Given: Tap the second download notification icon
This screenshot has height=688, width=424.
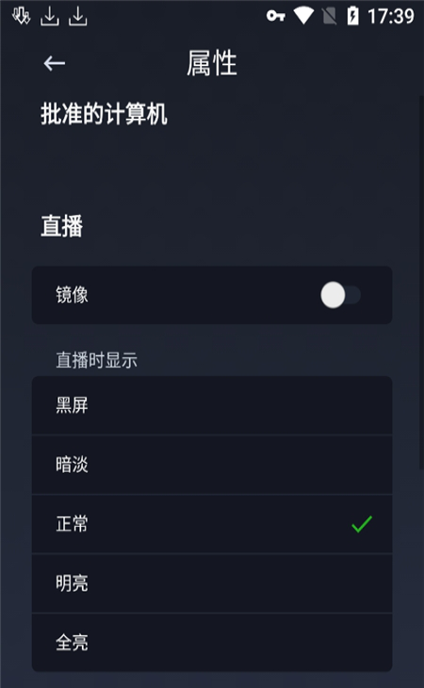Looking at the screenshot, I should coord(78,16).
